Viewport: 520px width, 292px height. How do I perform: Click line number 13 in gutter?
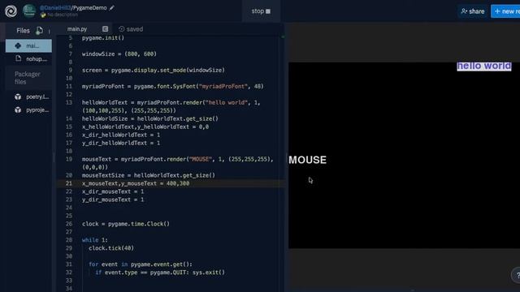tap(68, 102)
